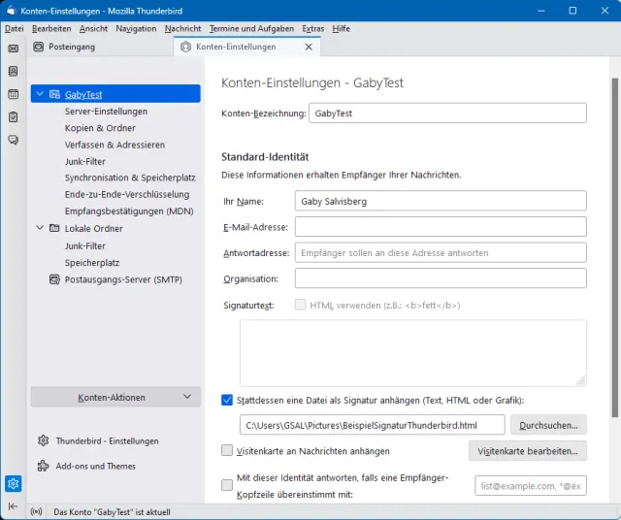The height and width of the screenshot is (520, 621).
Task: Open the Chat sidebar icon
Action: pyautogui.click(x=13, y=141)
